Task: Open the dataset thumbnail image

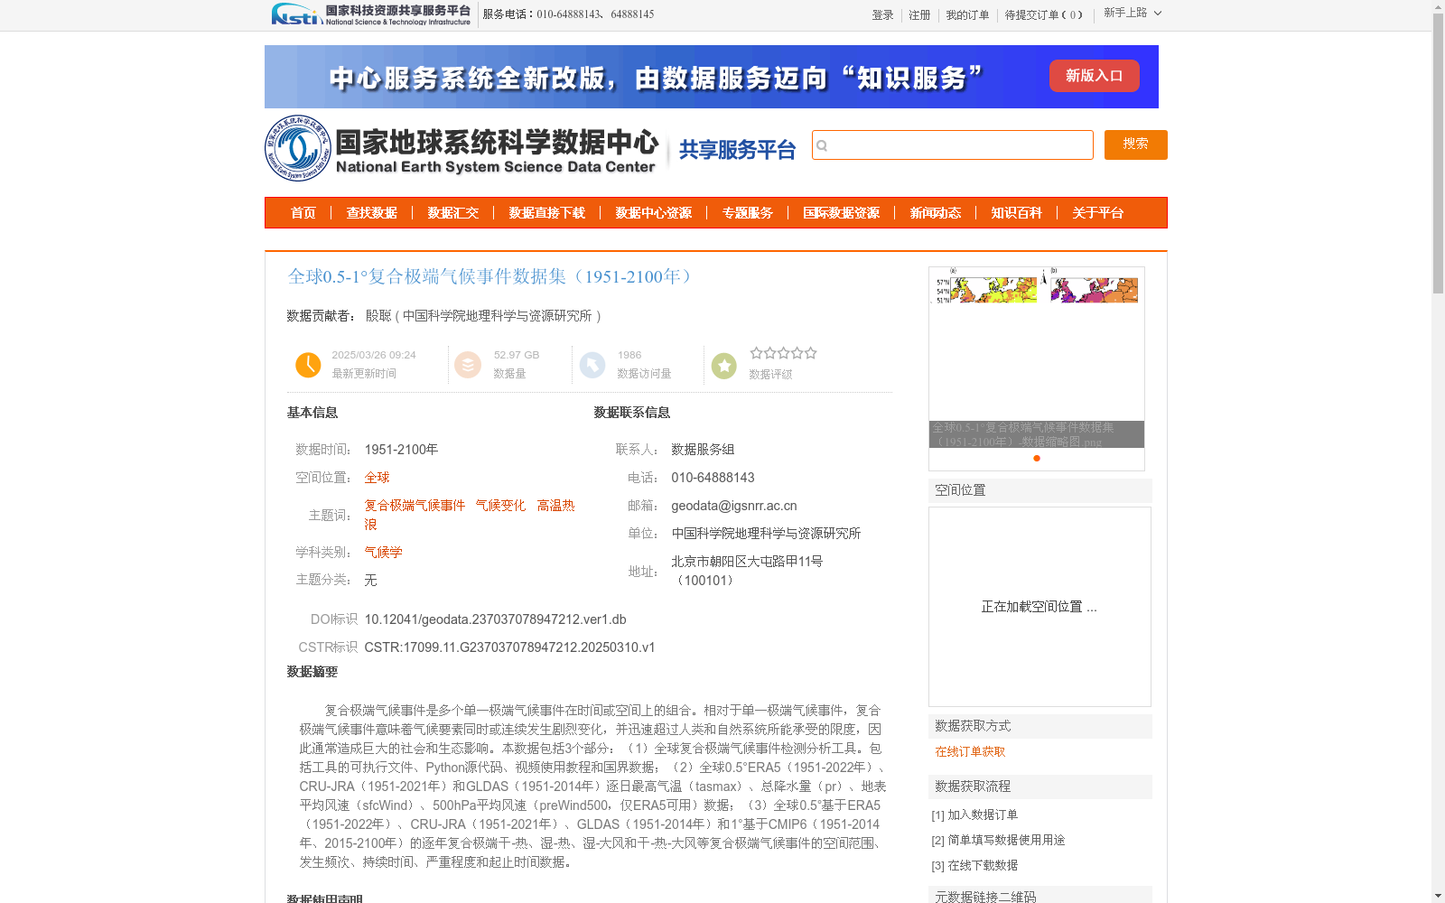Action: 1037,358
